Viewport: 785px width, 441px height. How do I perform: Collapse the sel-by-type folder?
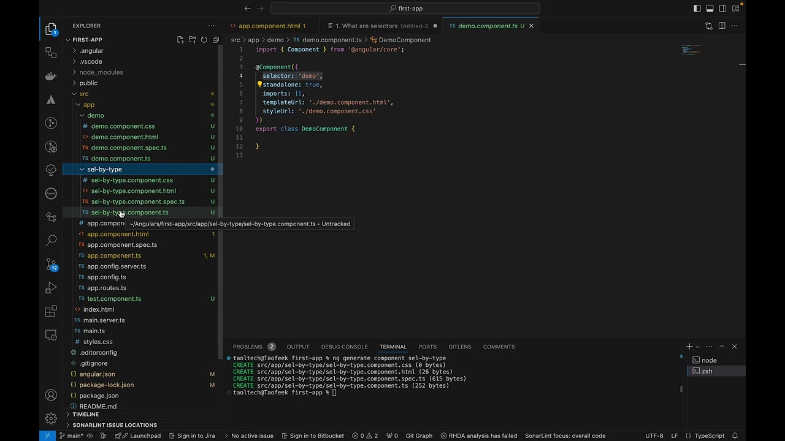pyautogui.click(x=82, y=169)
